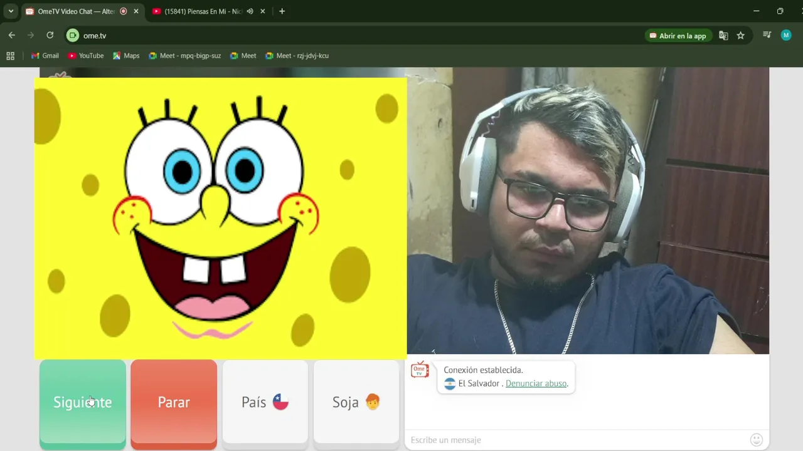The image size is (803, 451).
Task: Click Abrir en la app button
Action: [x=678, y=36]
